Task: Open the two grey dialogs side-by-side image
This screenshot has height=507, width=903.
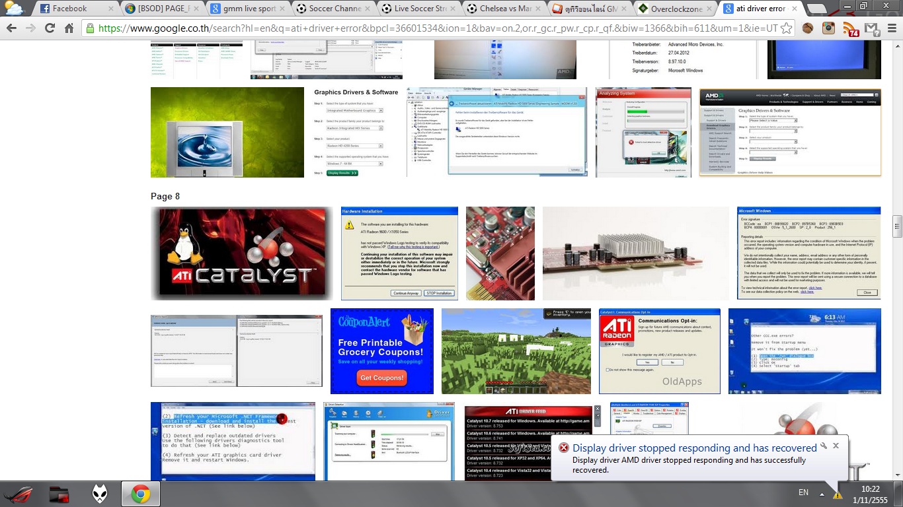Action: pos(237,351)
